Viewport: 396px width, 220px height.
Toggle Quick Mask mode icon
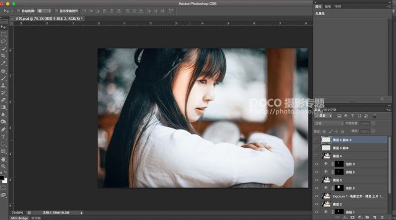point(3,188)
